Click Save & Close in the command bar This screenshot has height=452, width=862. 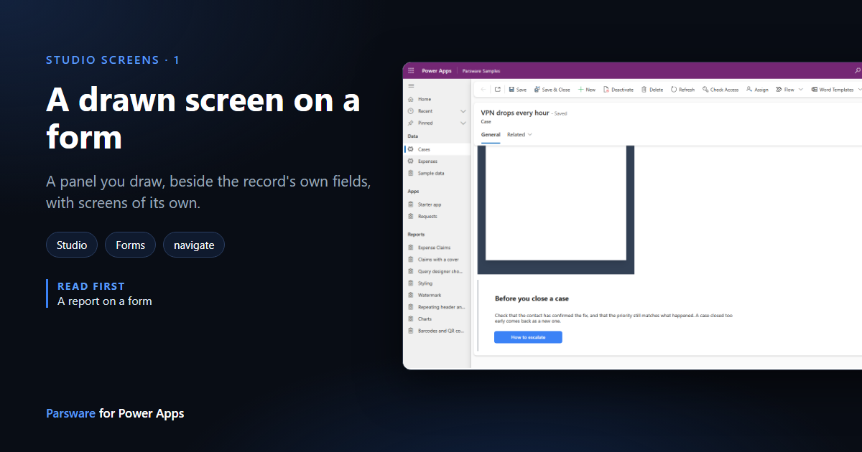[x=552, y=90]
